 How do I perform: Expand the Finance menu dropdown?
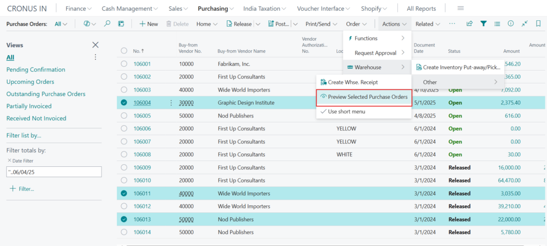(x=79, y=9)
